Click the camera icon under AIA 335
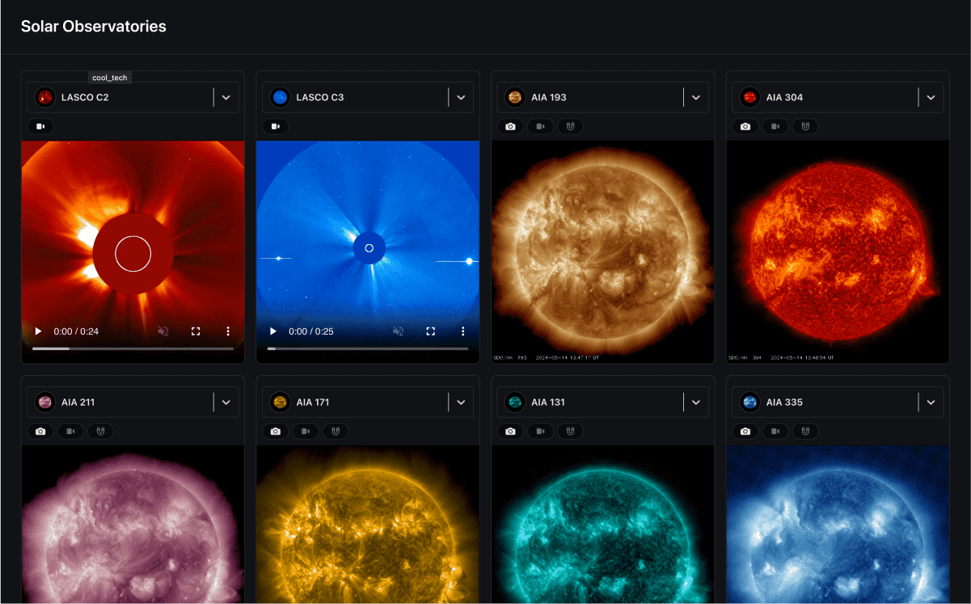 [x=745, y=431]
